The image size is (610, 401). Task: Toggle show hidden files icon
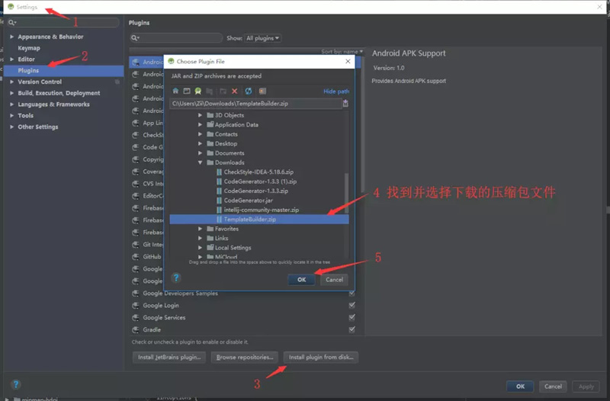(x=262, y=91)
